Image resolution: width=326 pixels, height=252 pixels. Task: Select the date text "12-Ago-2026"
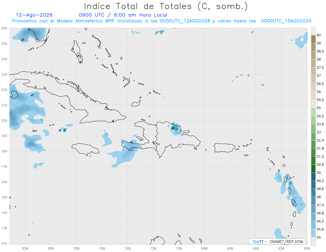34,15
